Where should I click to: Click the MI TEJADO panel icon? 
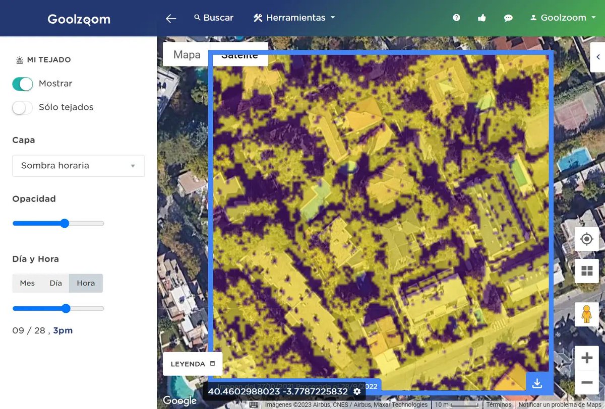point(20,60)
